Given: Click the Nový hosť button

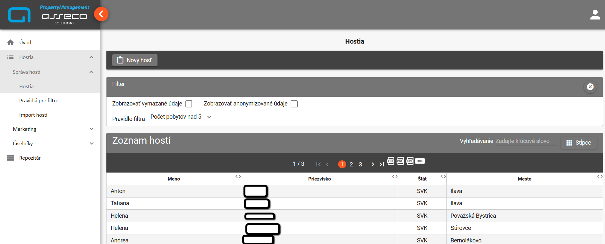Looking at the screenshot, I should click(x=135, y=60).
